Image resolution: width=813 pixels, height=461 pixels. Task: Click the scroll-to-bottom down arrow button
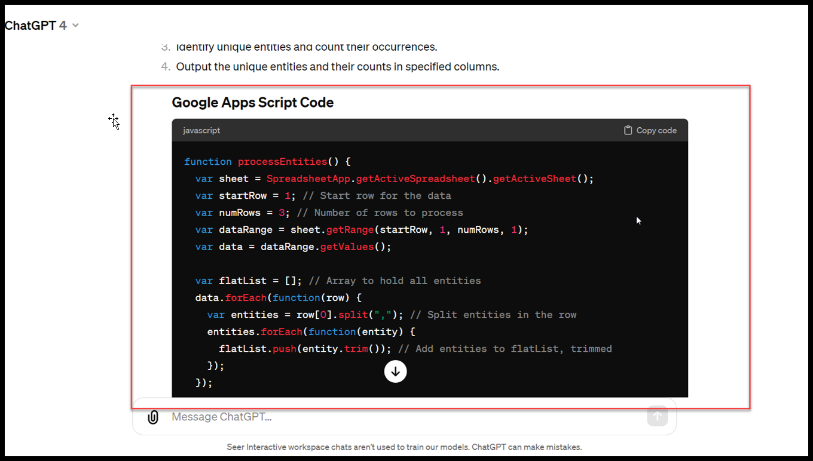coord(395,371)
